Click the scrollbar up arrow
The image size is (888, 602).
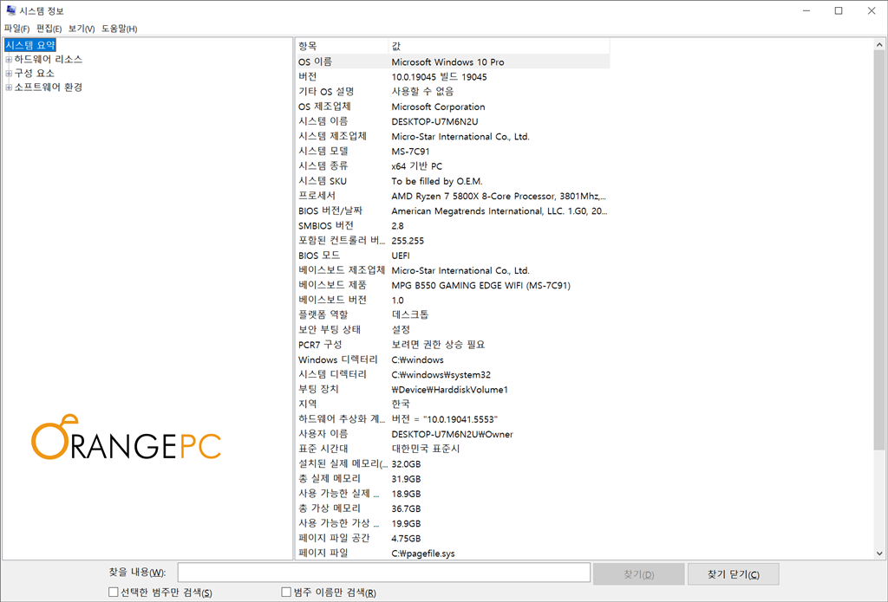pyautogui.click(x=879, y=45)
